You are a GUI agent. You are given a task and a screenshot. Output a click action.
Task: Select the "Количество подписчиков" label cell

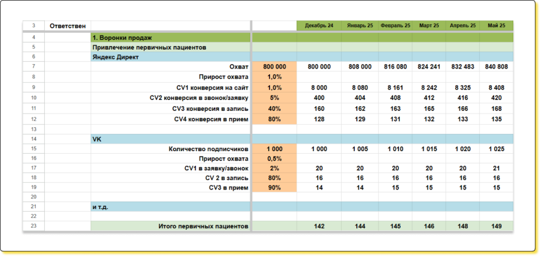[x=170, y=149]
